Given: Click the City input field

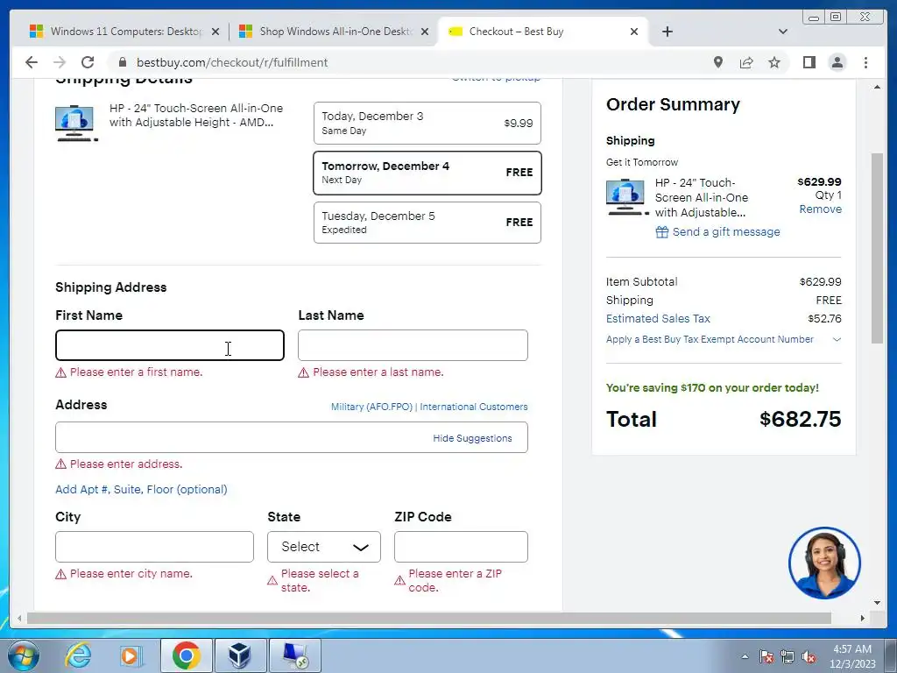Looking at the screenshot, I should coord(154,547).
